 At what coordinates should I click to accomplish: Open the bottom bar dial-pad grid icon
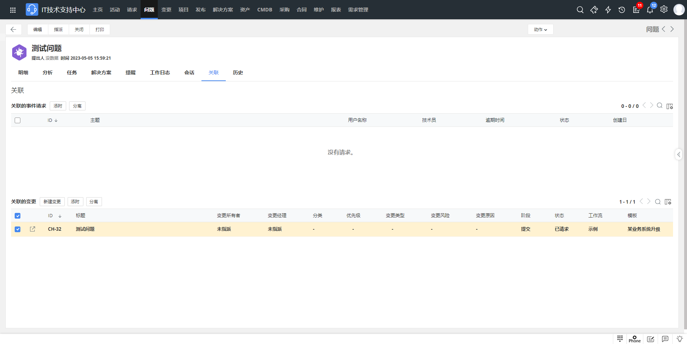(620, 338)
